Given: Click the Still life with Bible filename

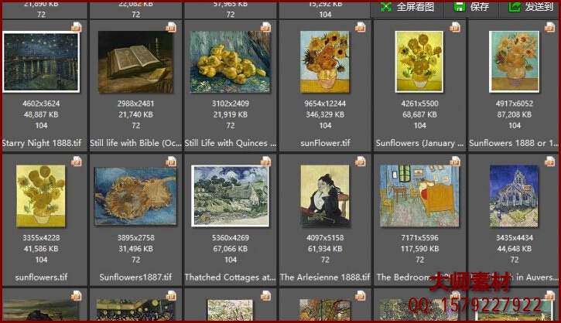Looking at the screenshot, I should pyautogui.click(x=135, y=143).
